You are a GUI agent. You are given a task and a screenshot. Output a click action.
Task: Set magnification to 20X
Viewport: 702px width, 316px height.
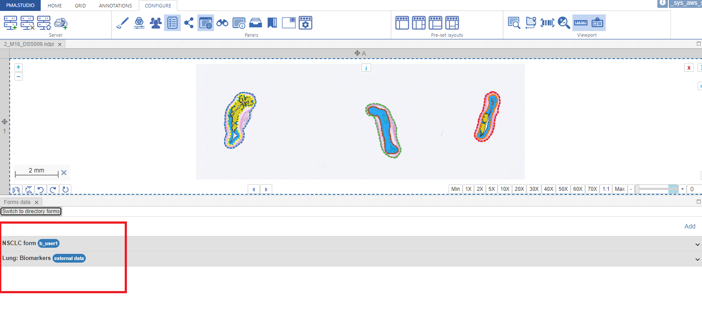point(519,189)
